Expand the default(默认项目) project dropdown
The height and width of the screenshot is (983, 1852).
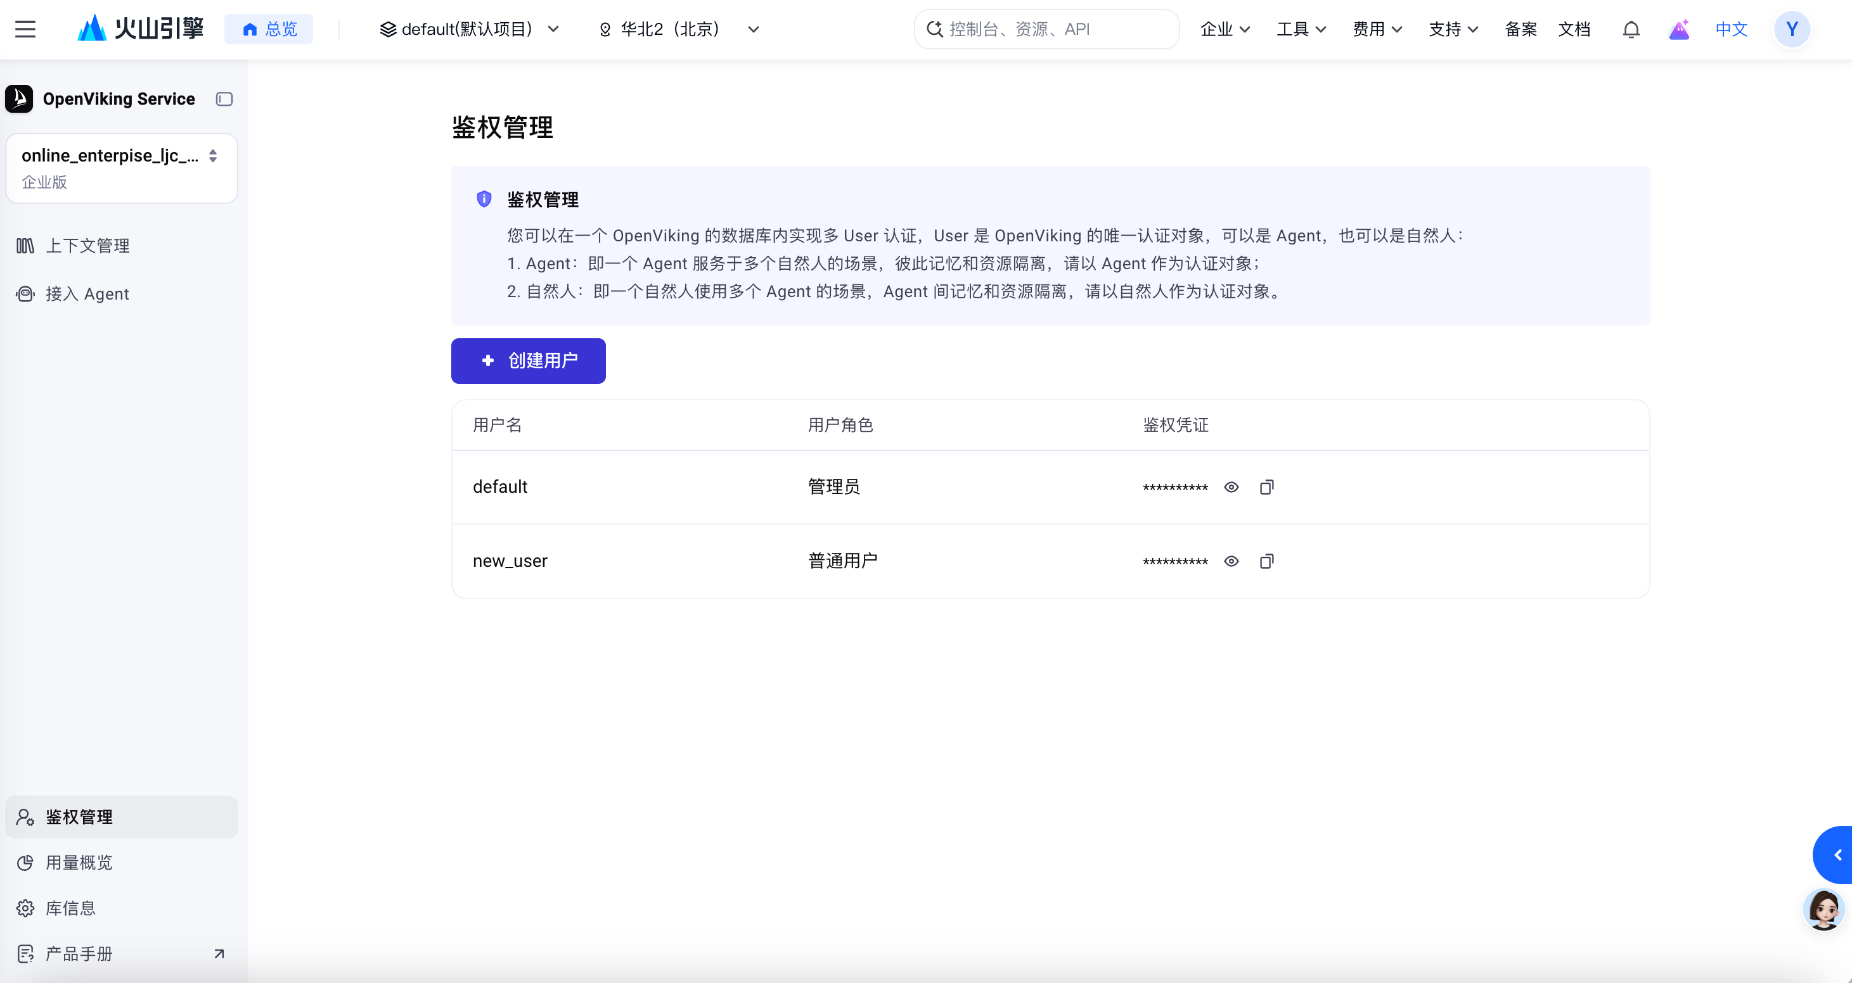coord(470,30)
